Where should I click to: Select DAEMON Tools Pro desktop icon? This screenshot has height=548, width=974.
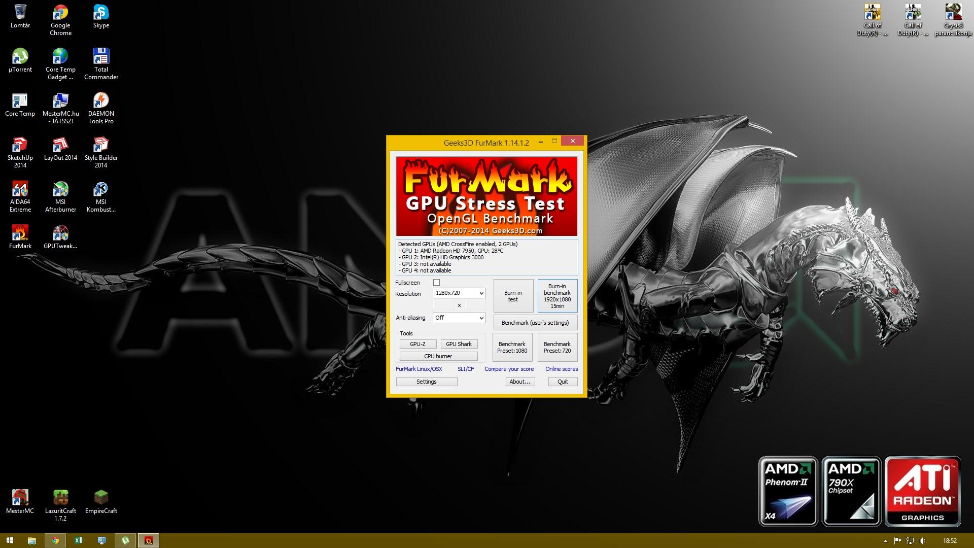click(x=101, y=108)
